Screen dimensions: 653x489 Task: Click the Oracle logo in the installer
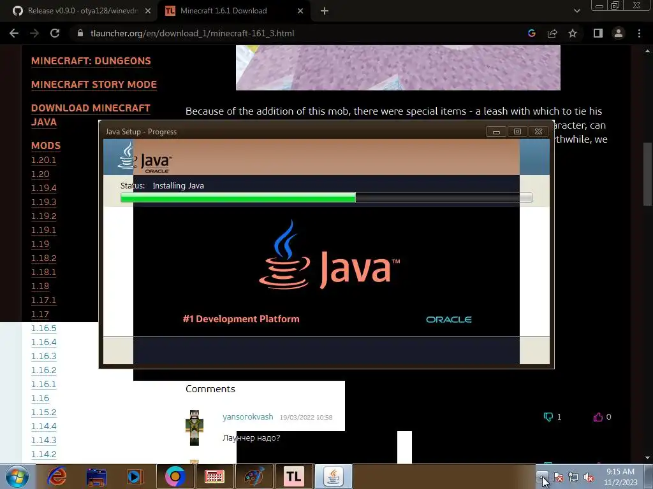tap(448, 320)
